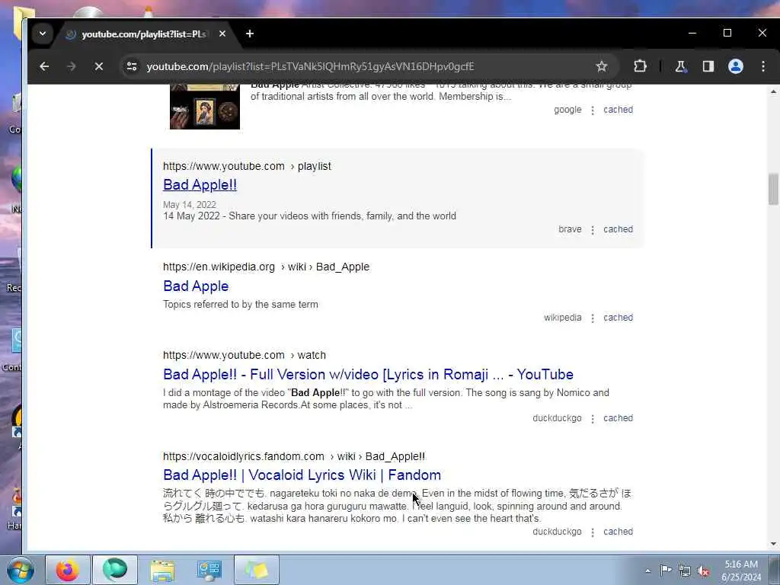
Task: Click the en.wikipedia.org URL text
Action: (x=266, y=267)
